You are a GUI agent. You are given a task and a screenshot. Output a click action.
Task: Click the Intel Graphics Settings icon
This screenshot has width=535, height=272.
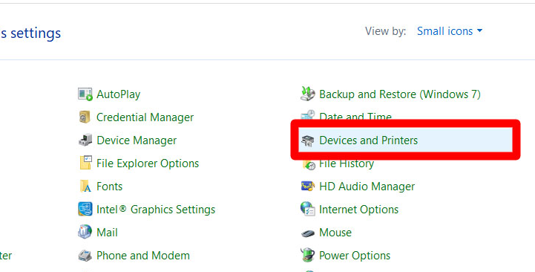85,209
